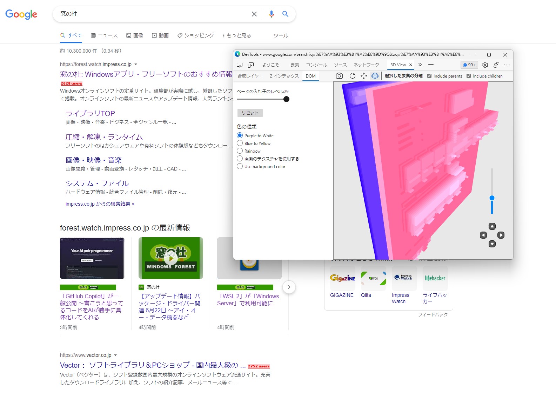
Task: Open ライブラリTOP sitelink
Action: tap(90, 113)
